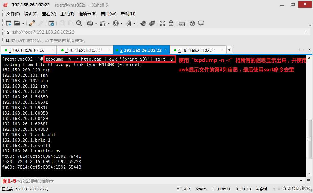Select active tab 3 192.168.26.102:22
The width and height of the screenshot is (313, 193).
click(141, 50)
